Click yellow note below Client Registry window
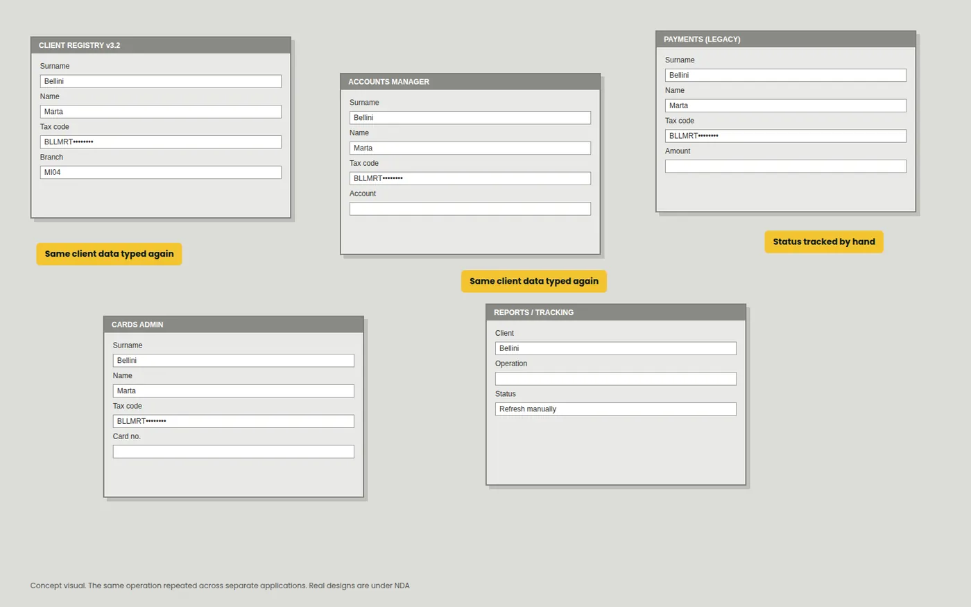The image size is (971, 607). click(110, 255)
